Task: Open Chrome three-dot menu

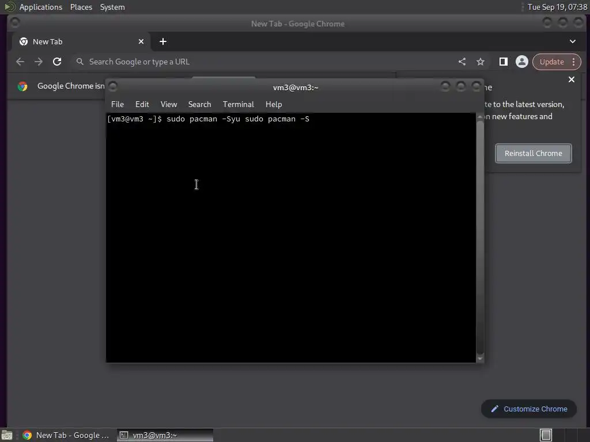Action: [573, 62]
